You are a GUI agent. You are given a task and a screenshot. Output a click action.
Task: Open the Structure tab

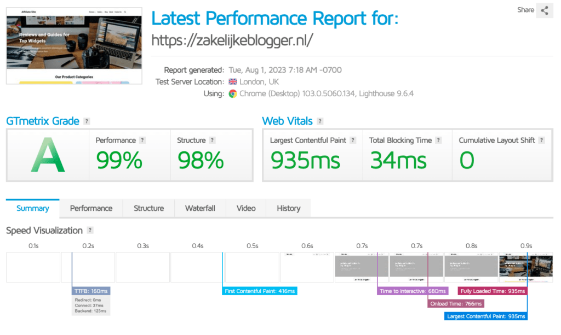pos(148,208)
